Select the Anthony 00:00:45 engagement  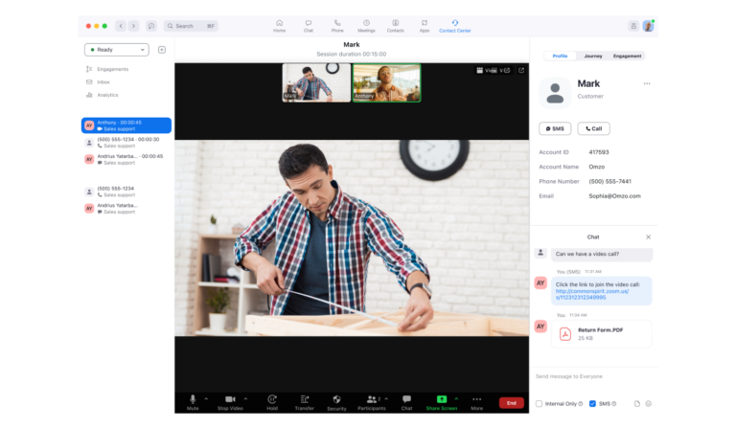pos(126,125)
